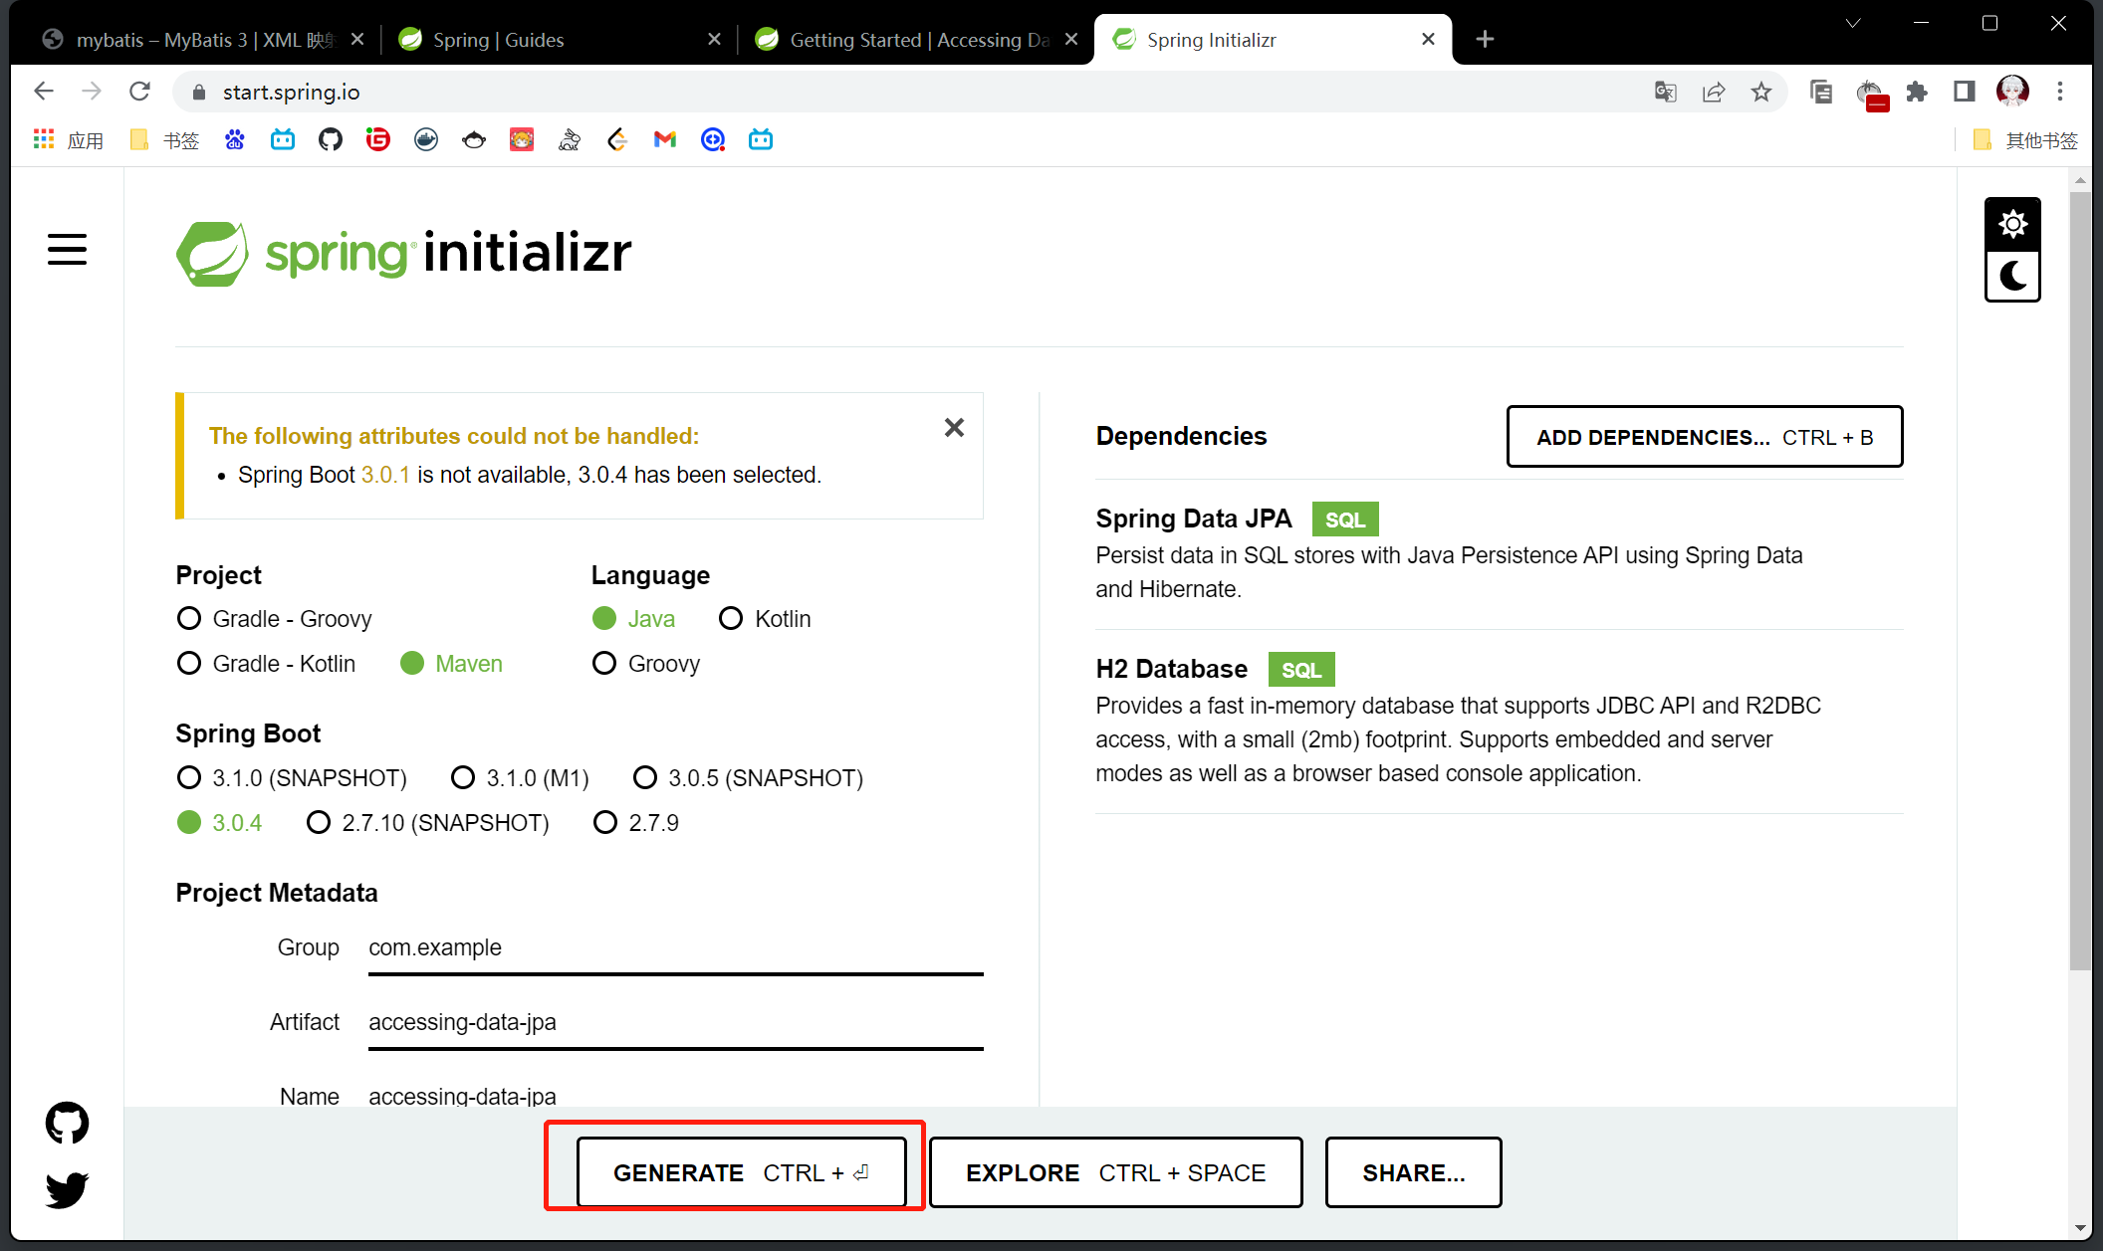Switch to the Spring | Guides tab
The width and height of the screenshot is (2103, 1251).
tap(498, 40)
